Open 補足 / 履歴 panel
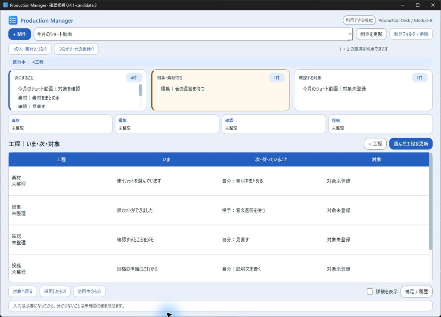441x317 pixels. (x=416, y=292)
